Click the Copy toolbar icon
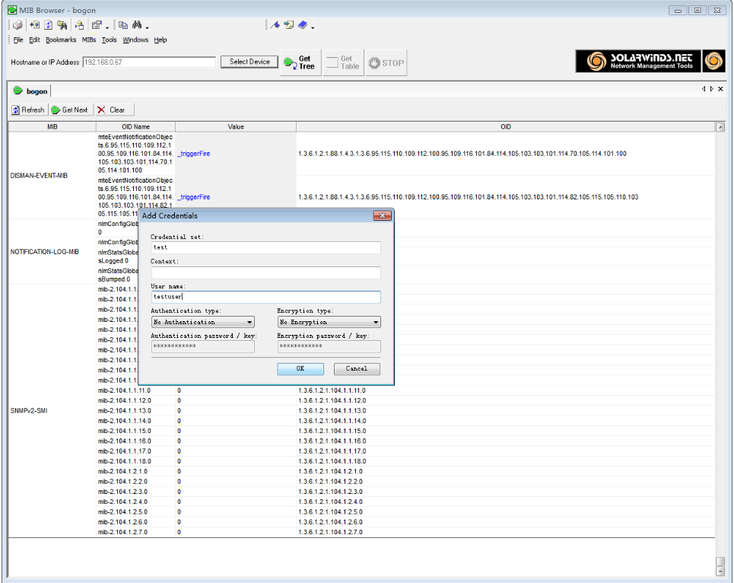The image size is (734, 583). click(124, 25)
